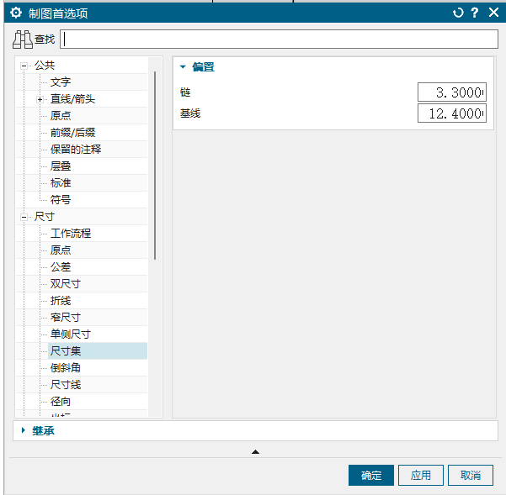This screenshot has height=495, width=506.
Task: Select 原点 under 尺寸
Action: 61,250
